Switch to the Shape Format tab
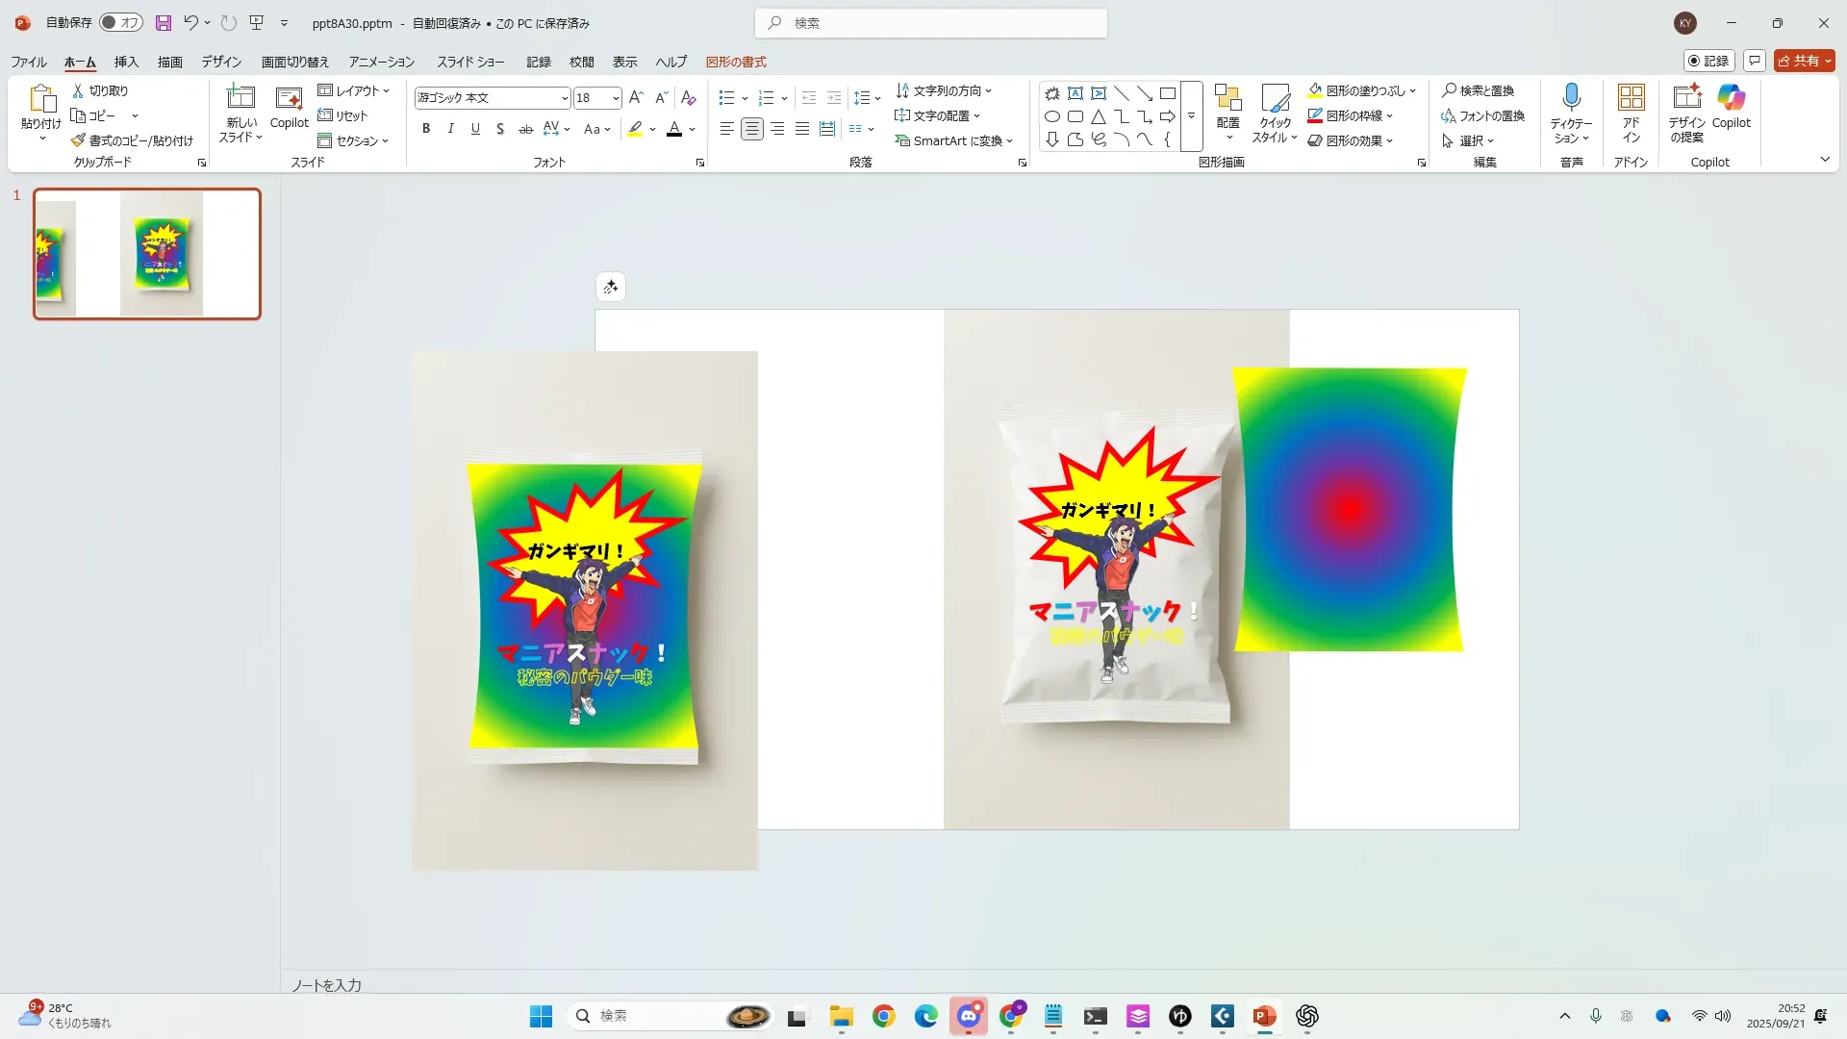The image size is (1847, 1039). (736, 62)
